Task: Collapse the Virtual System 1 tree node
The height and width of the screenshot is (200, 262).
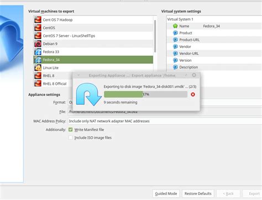Action: pos(180,19)
